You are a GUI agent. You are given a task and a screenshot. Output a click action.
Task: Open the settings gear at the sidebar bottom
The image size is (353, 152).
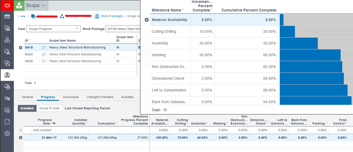click(x=7, y=133)
